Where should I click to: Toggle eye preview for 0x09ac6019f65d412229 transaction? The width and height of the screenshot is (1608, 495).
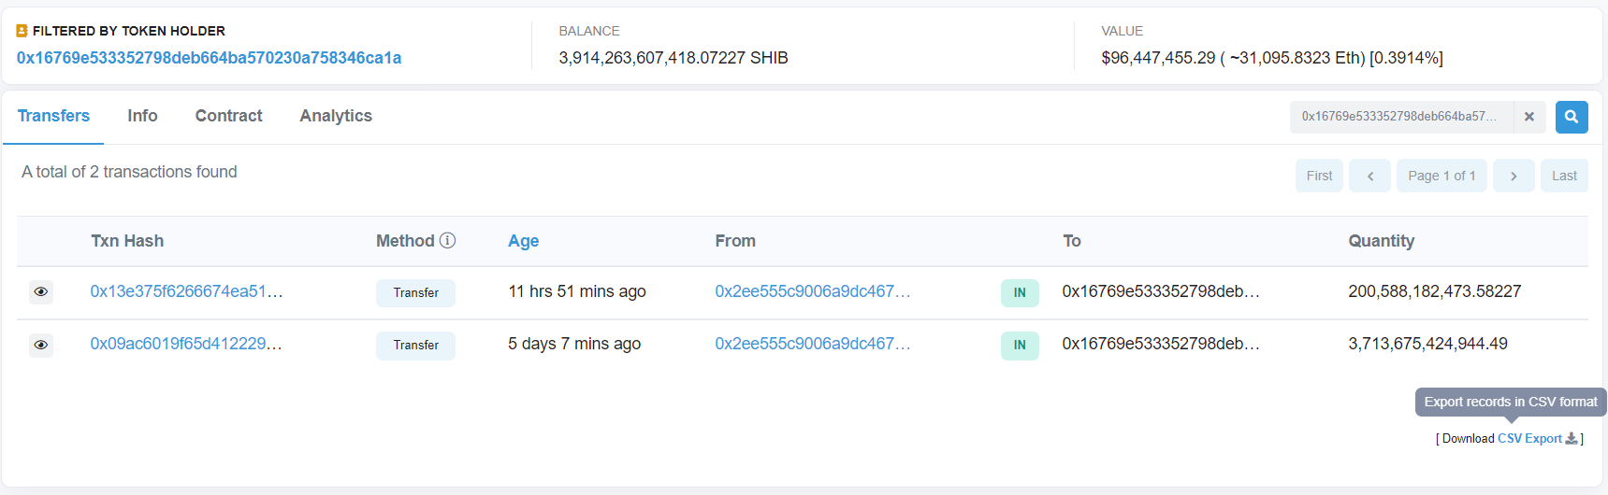pos(41,345)
